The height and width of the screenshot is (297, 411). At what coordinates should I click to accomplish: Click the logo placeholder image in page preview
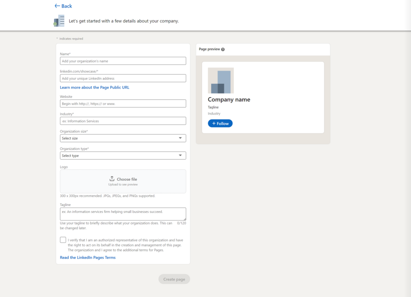[221, 80]
